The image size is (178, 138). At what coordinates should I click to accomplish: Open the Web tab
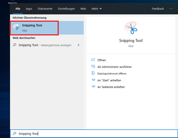[83, 9]
